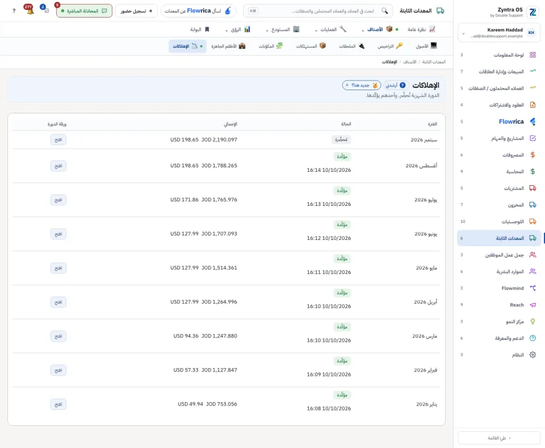Open المحاسبة green dollar icon
The height and width of the screenshot is (448, 545).
coord(533,172)
